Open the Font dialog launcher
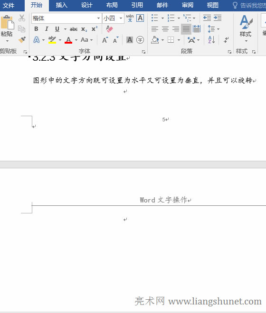Viewport: 266px width, 313px height. pos(143,52)
